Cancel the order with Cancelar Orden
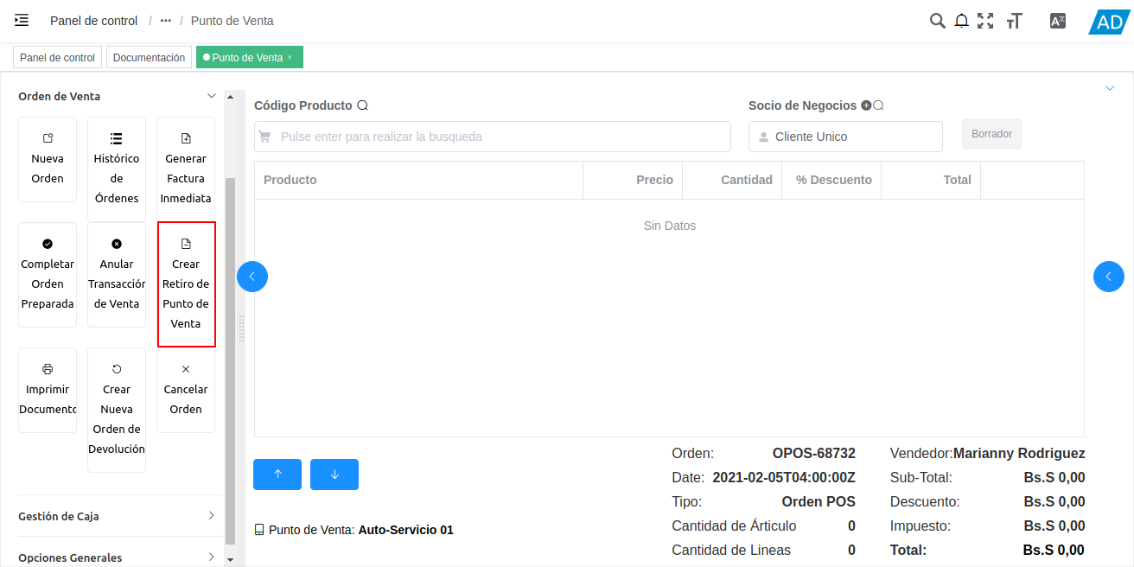The width and height of the screenshot is (1134, 567). click(x=186, y=389)
